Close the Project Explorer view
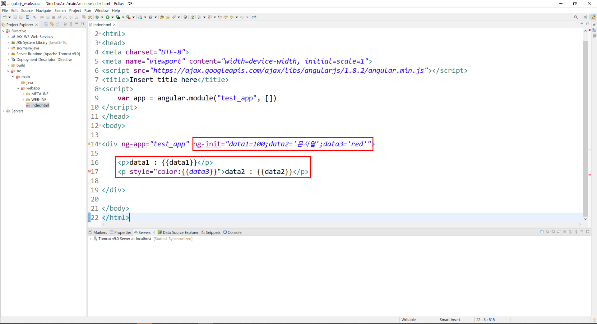This screenshot has height=324, width=597. click(x=36, y=25)
